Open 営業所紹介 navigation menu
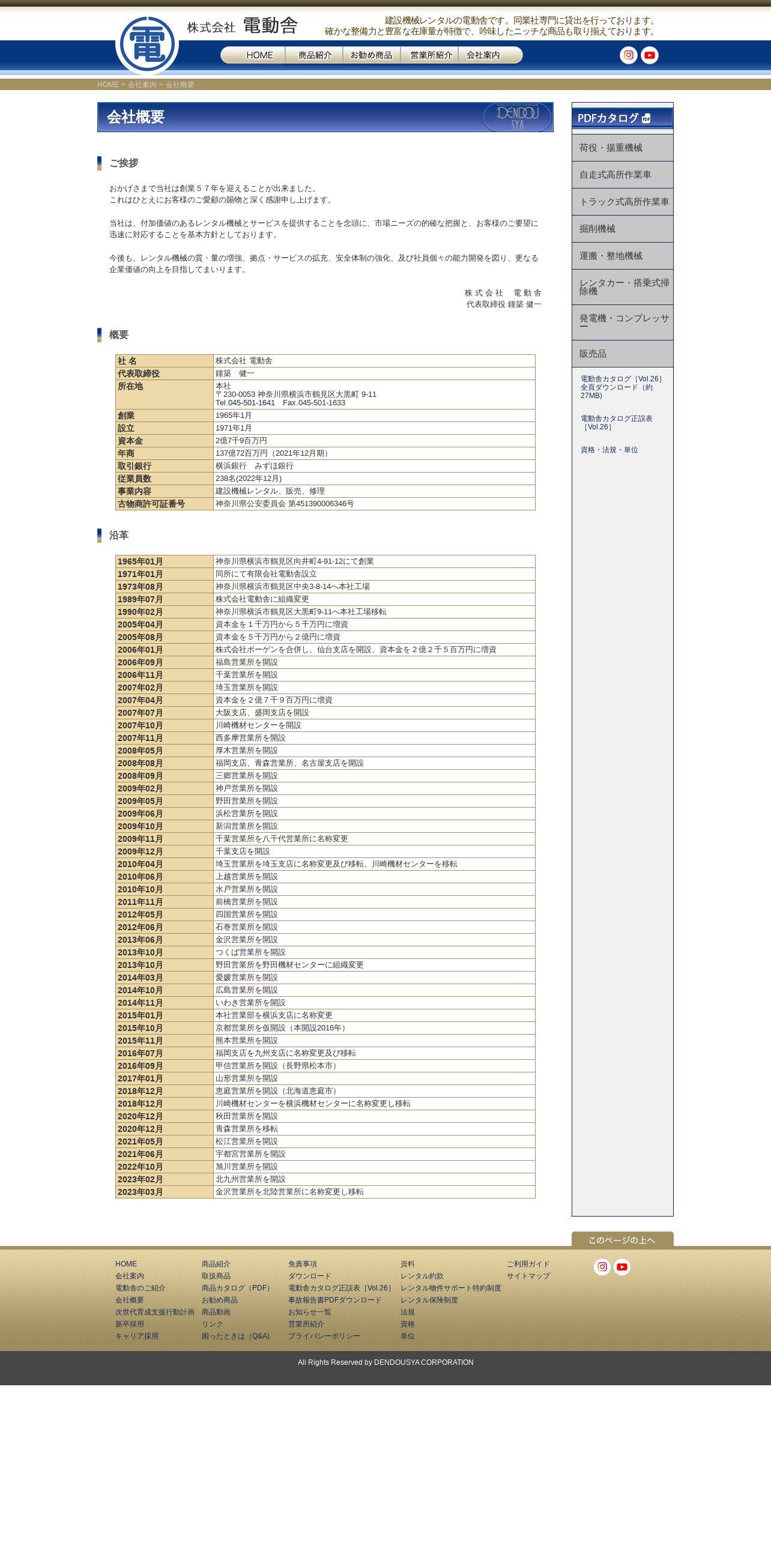 (429, 55)
